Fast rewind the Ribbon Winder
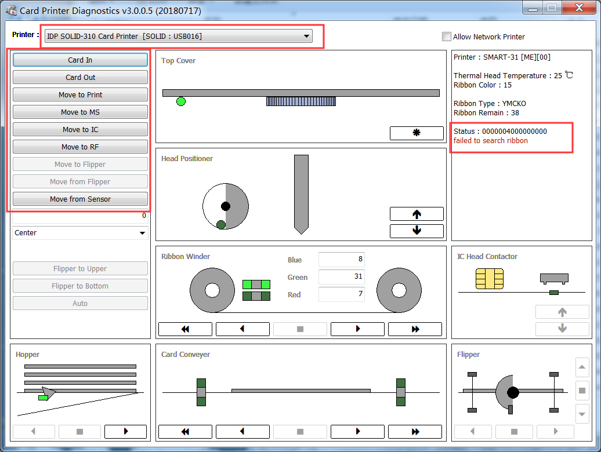The image size is (601, 452). (185, 329)
